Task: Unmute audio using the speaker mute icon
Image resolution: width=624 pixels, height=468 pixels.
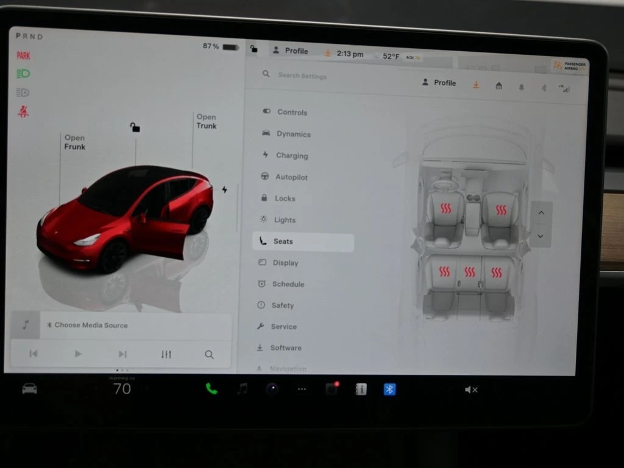Action: pyautogui.click(x=471, y=390)
